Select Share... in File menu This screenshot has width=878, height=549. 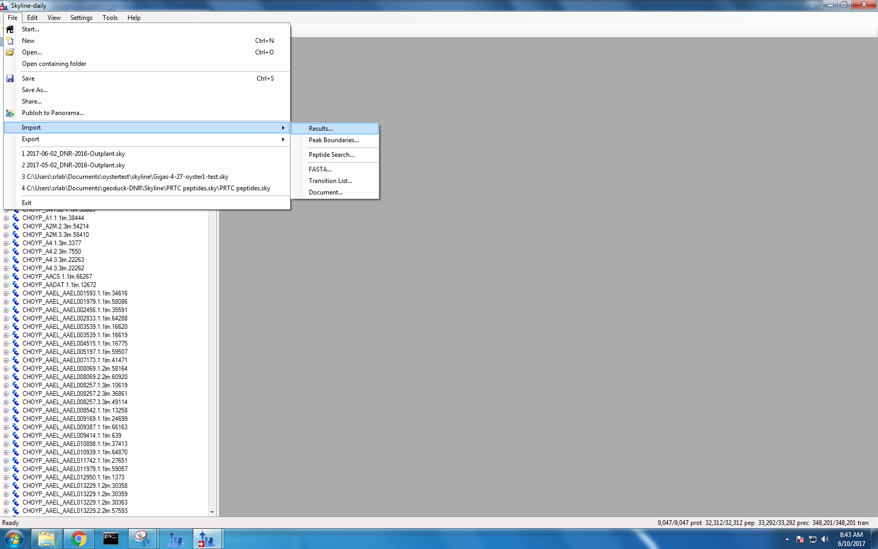147,101
